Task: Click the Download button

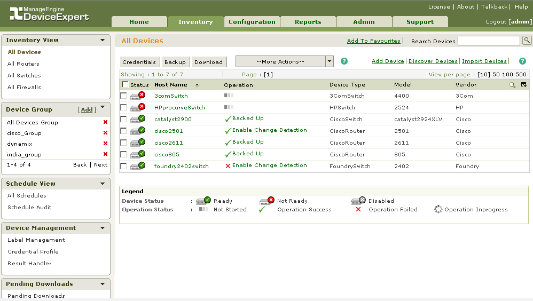Action: (x=208, y=62)
